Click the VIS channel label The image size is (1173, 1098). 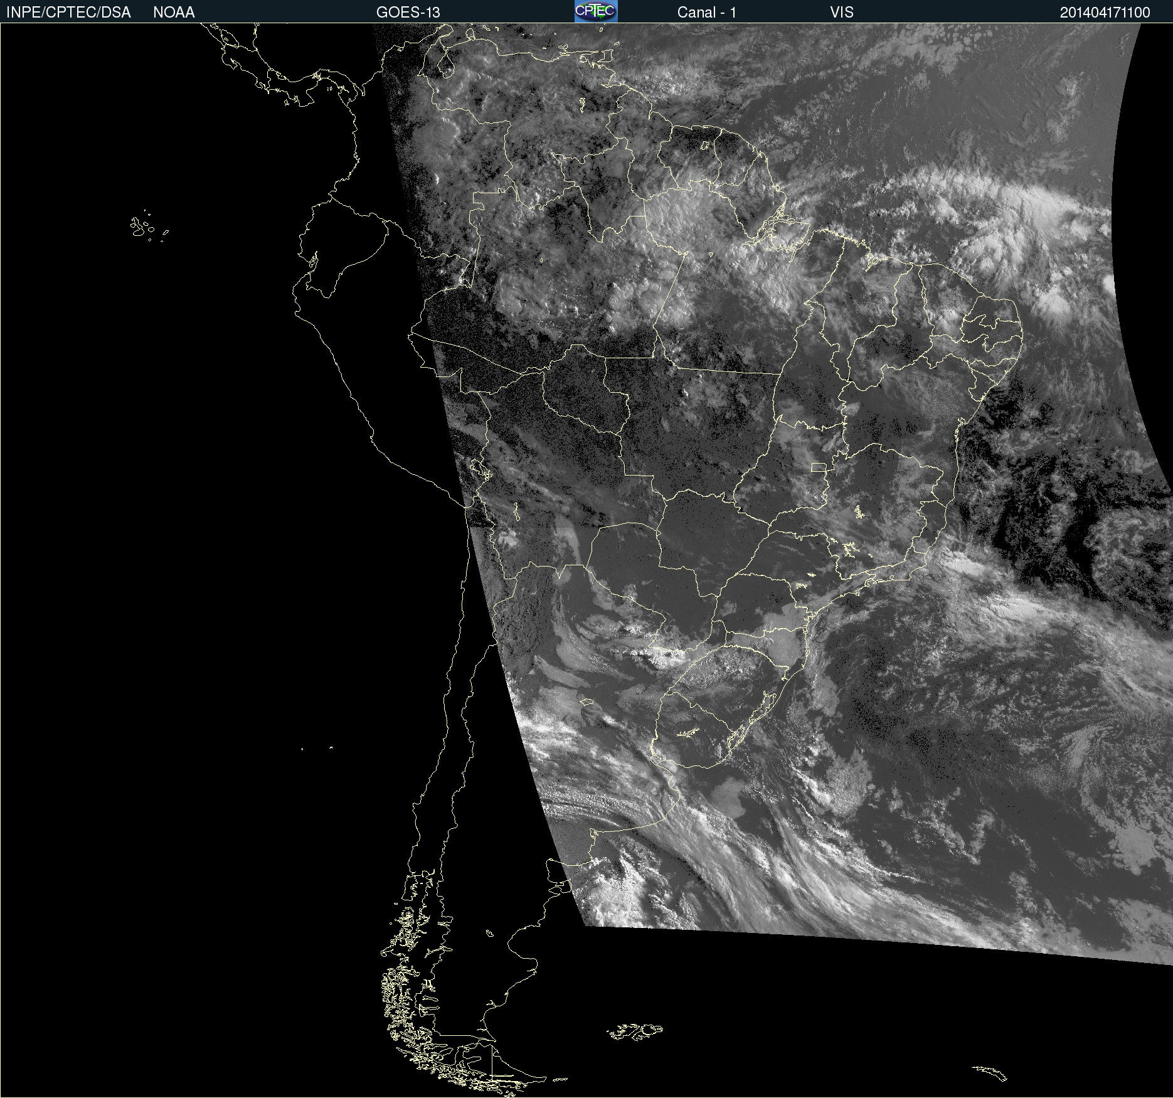(x=842, y=13)
